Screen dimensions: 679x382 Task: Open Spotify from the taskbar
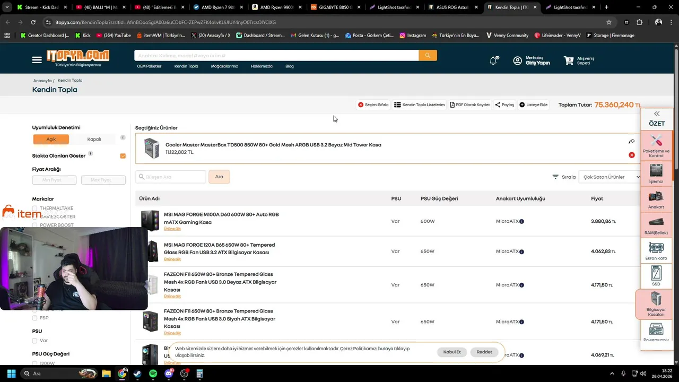click(x=153, y=374)
